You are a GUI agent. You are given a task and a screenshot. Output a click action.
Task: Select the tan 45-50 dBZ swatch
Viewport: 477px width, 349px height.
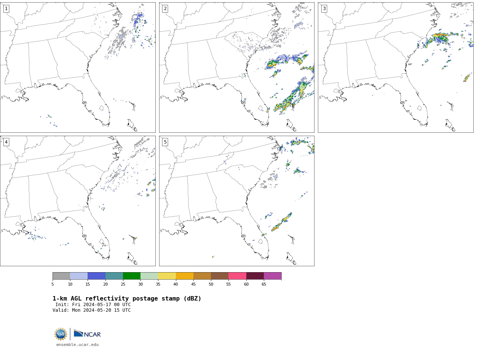tap(202, 276)
